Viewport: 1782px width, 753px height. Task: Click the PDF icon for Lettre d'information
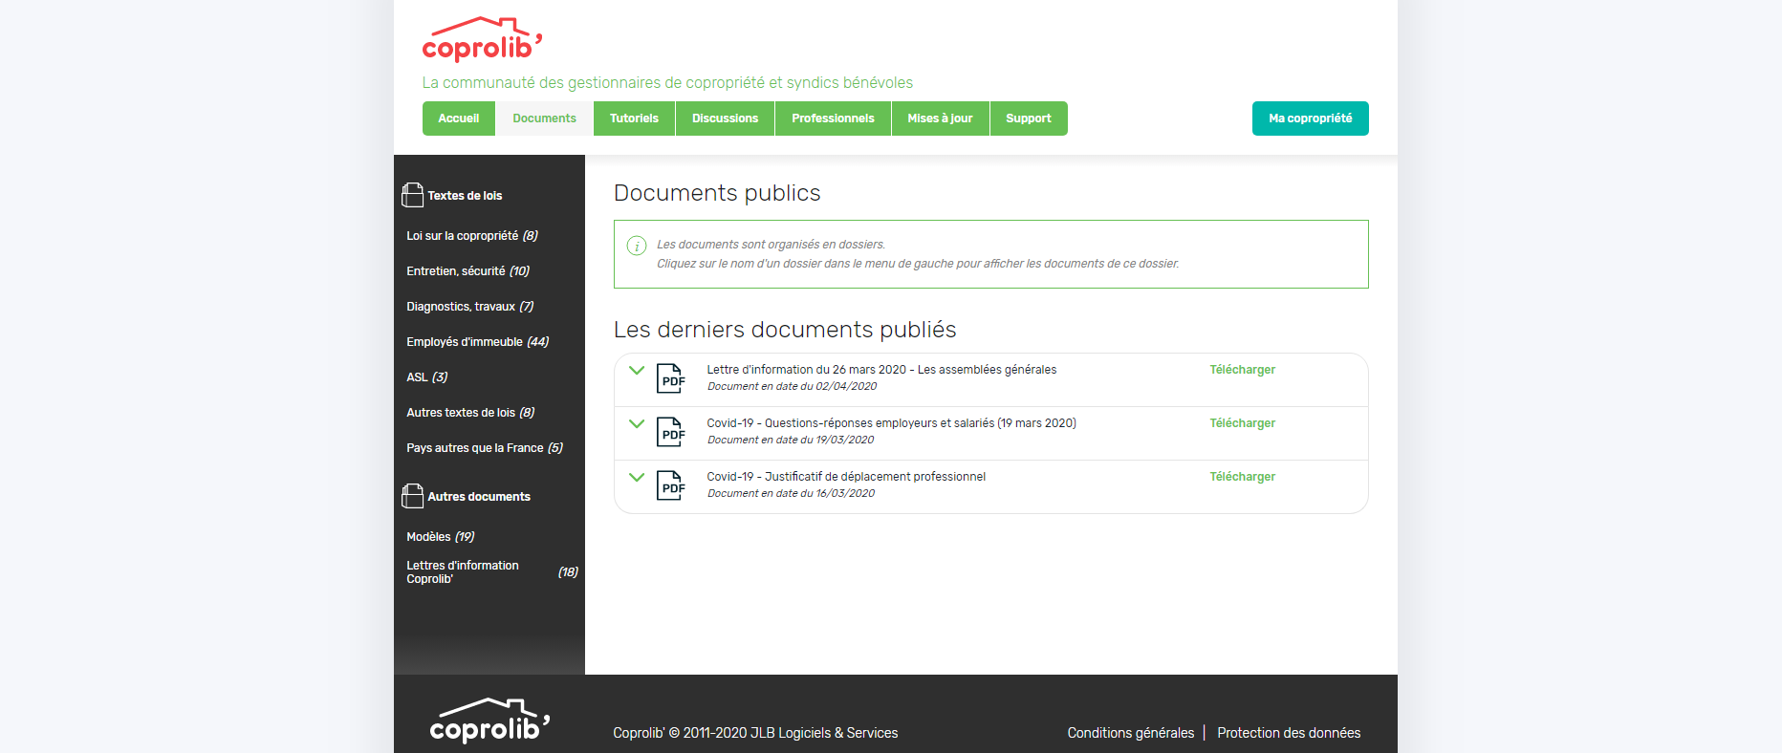point(671,378)
